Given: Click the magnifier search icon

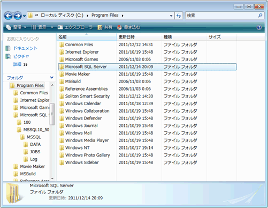Looking at the screenshot, I should 260,16.
